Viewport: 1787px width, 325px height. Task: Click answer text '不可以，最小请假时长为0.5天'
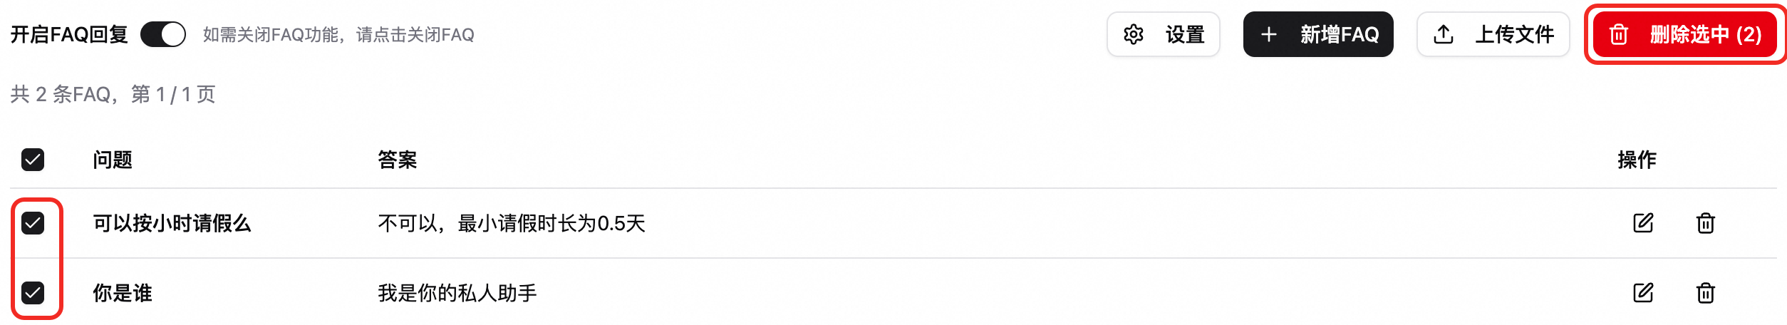511,223
